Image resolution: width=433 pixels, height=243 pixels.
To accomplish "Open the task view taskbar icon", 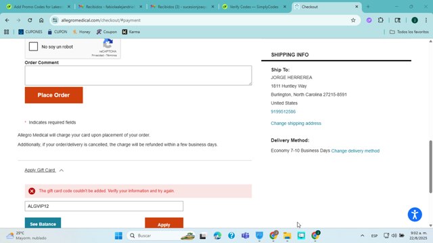I will 203,236.
